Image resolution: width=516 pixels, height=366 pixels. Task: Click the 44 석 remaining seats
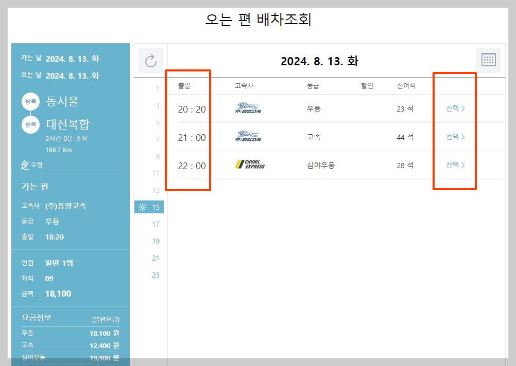tap(405, 137)
